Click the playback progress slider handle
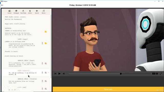Screen dimensions: 164x92 (x=121, y=74)
